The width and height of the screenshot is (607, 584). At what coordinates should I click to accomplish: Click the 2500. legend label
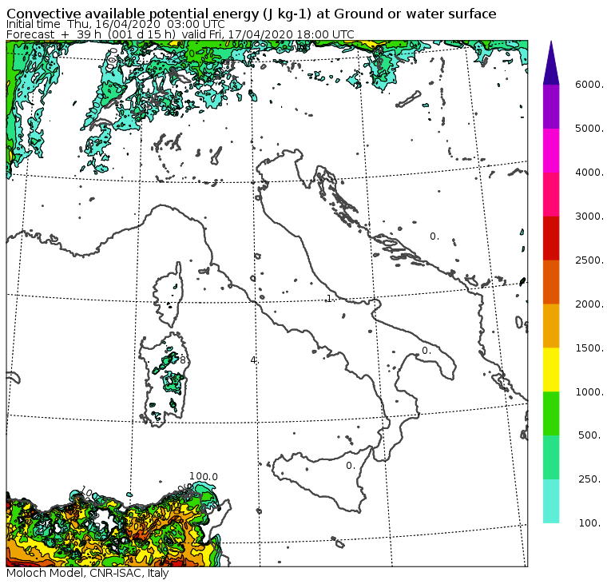(x=589, y=260)
